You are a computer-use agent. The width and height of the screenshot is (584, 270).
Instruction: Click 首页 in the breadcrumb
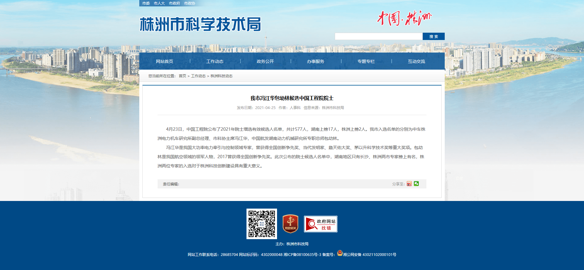click(x=182, y=76)
